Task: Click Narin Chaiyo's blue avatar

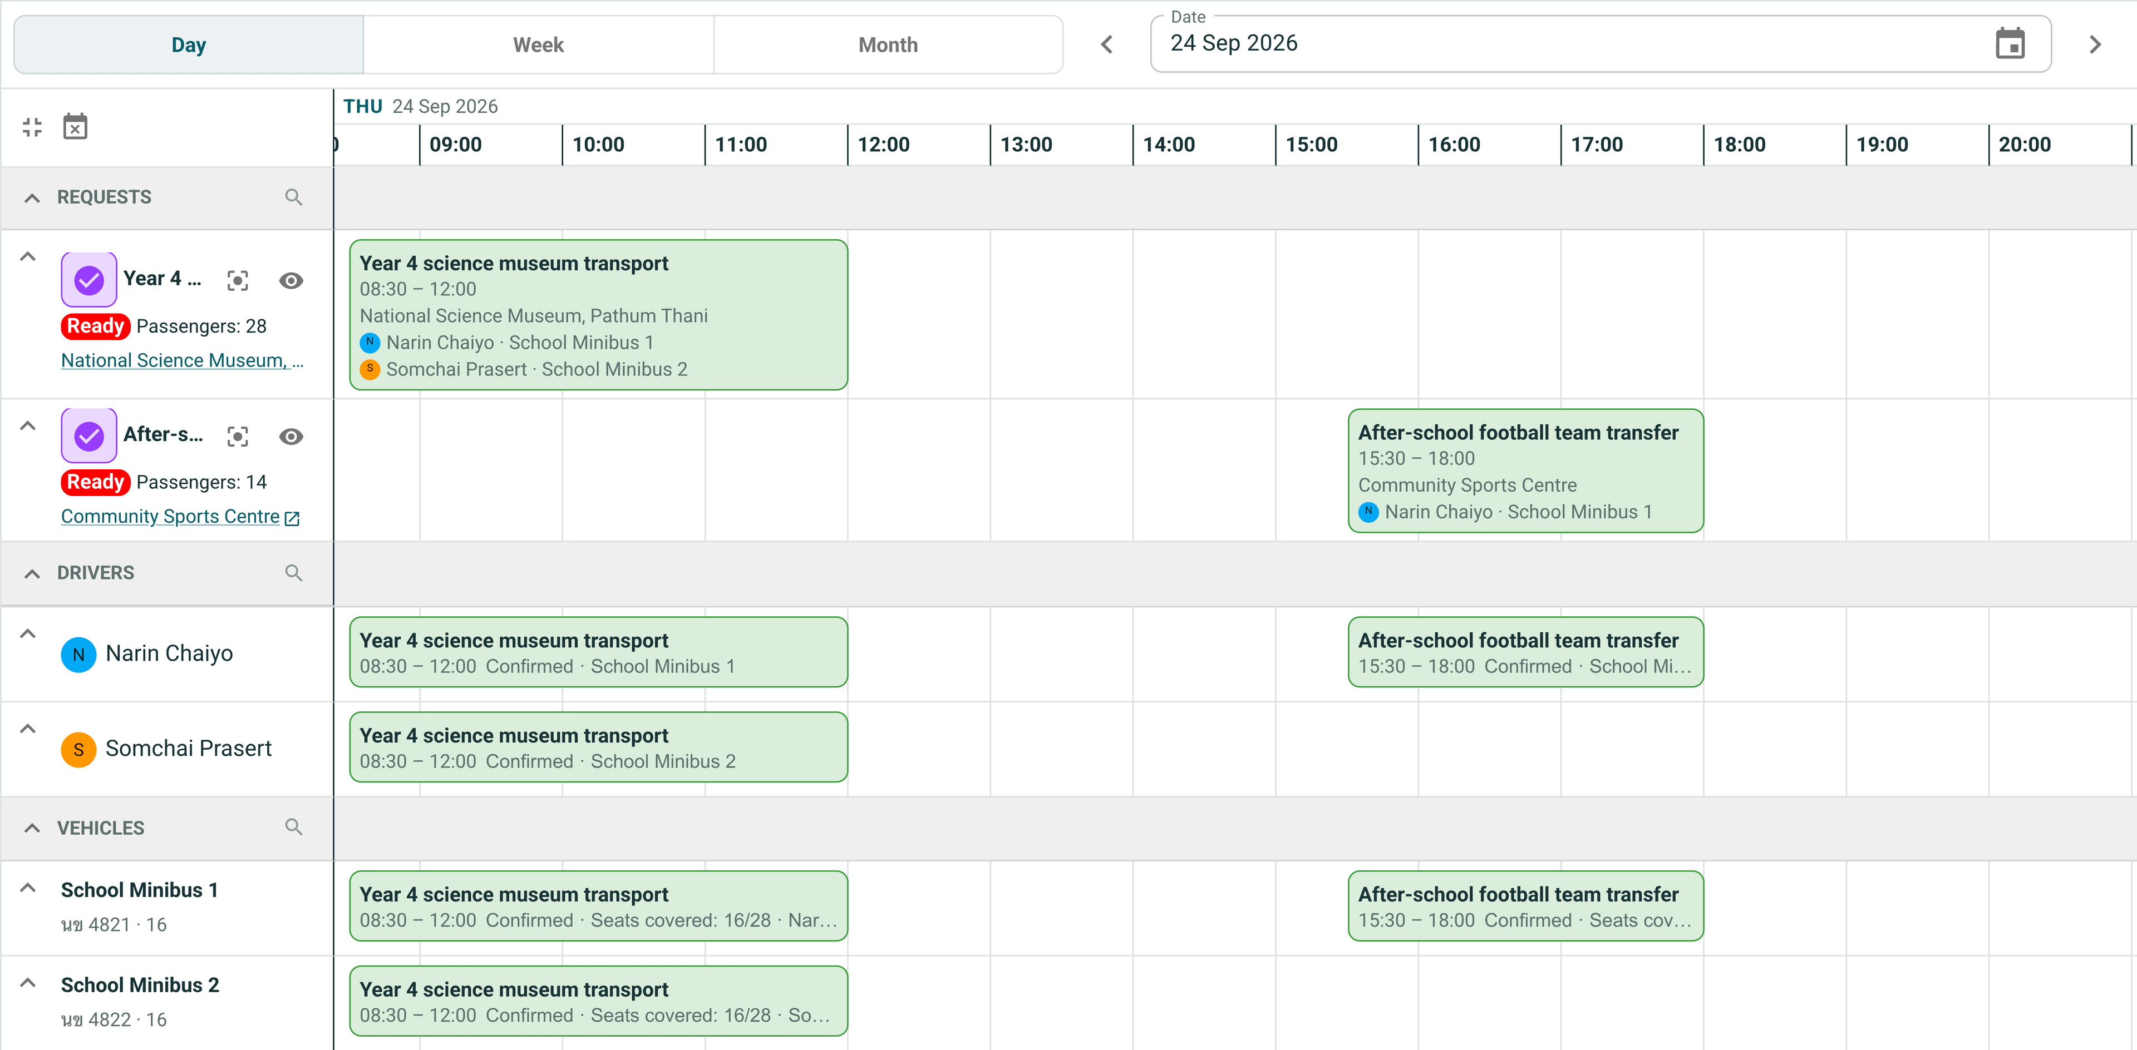Action: click(x=79, y=655)
